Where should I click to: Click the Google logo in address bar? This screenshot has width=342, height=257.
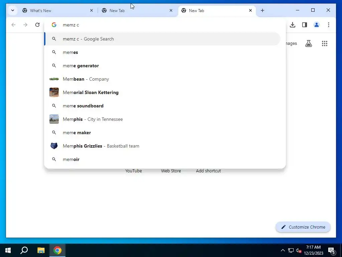[x=54, y=25]
